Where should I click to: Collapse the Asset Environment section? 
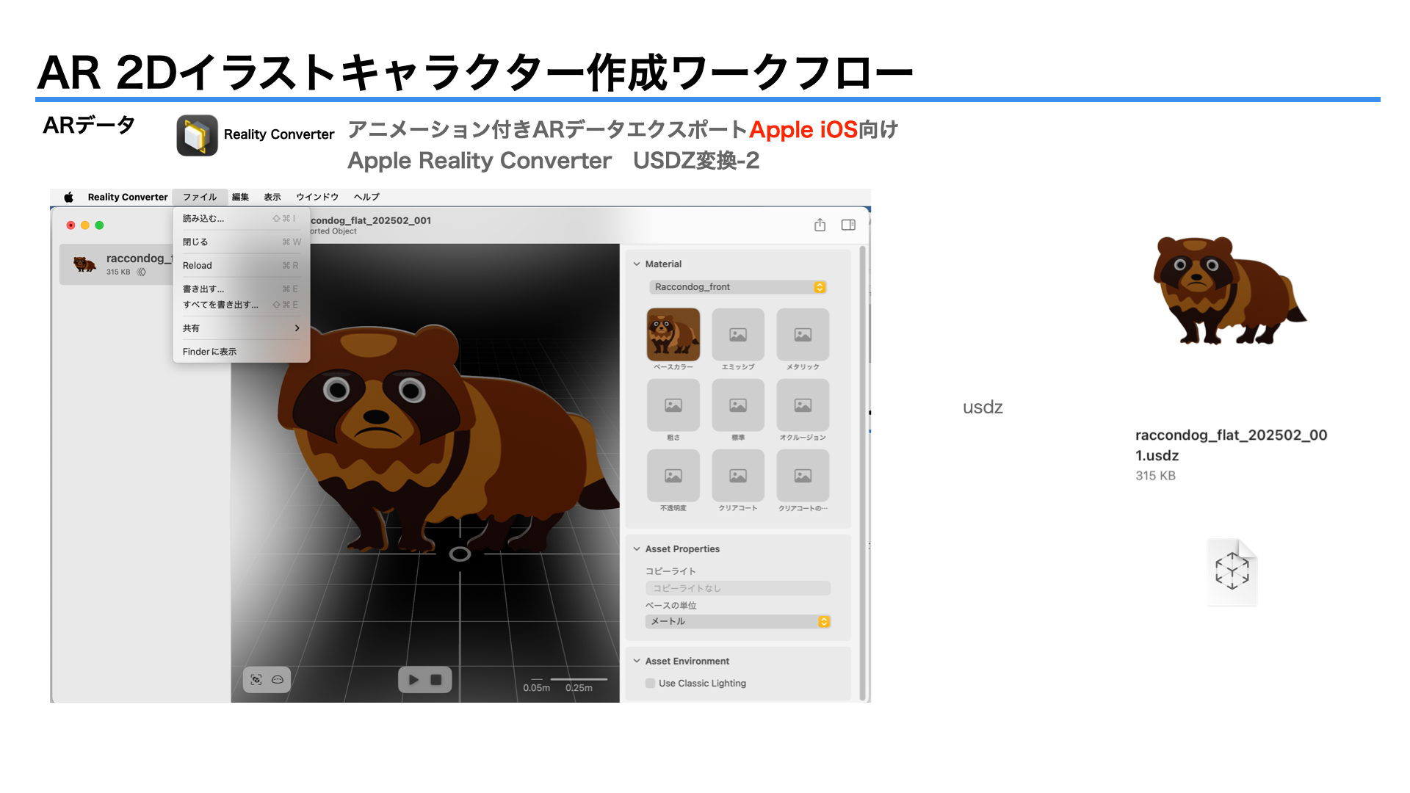click(x=637, y=661)
